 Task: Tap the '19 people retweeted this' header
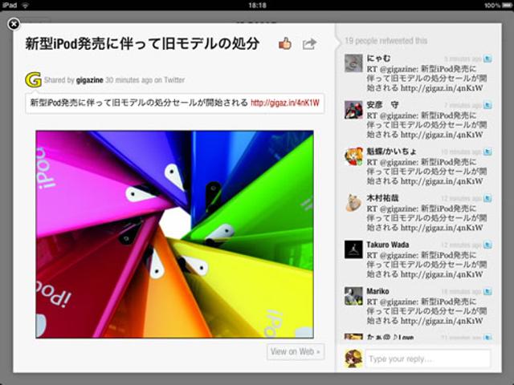pyautogui.click(x=385, y=41)
